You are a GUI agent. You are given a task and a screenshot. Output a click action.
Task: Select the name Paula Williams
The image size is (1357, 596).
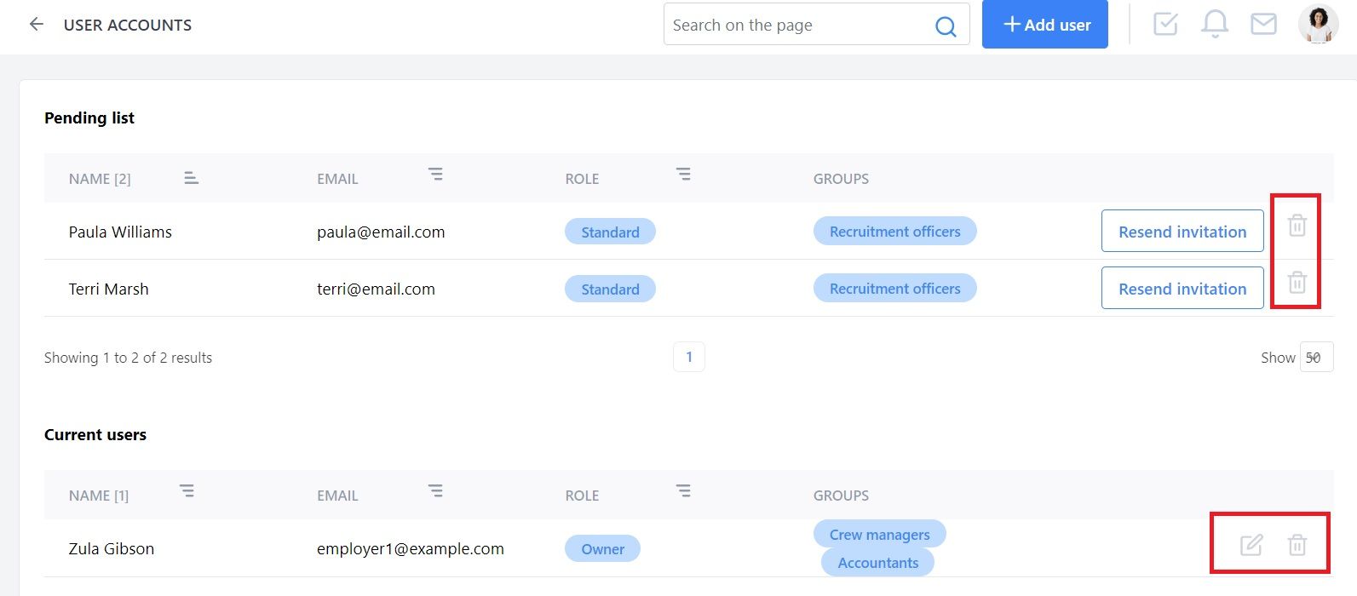click(x=120, y=232)
